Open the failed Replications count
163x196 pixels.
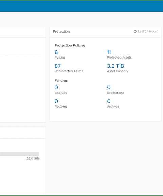point(109,87)
